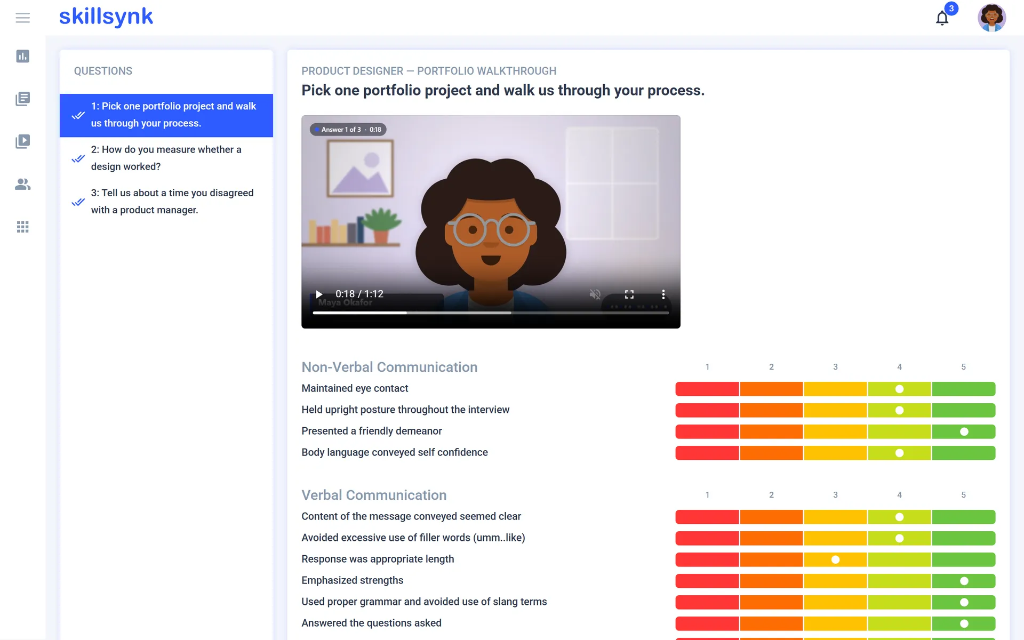Rate upright posture as 3
The width and height of the screenshot is (1024, 640).
click(x=835, y=410)
